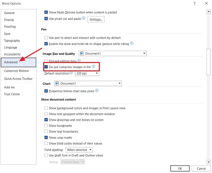
Task: Click the Settings... button for smart cut
Action: (x=96, y=20)
